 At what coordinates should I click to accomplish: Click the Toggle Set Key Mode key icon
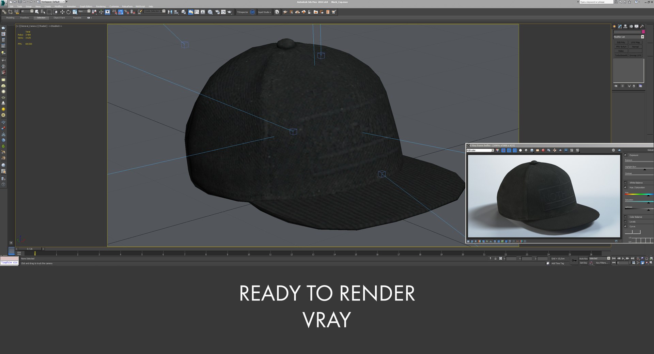(574, 261)
